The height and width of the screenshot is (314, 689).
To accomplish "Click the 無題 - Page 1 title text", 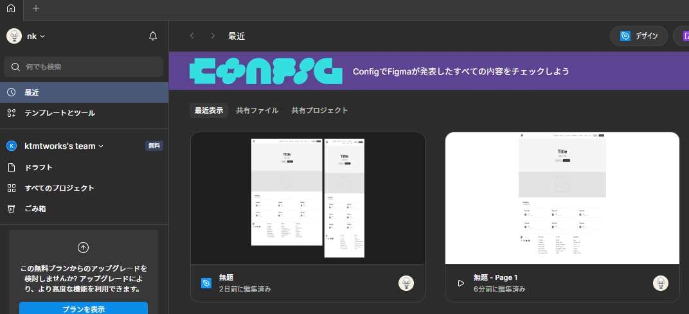I will (495, 277).
